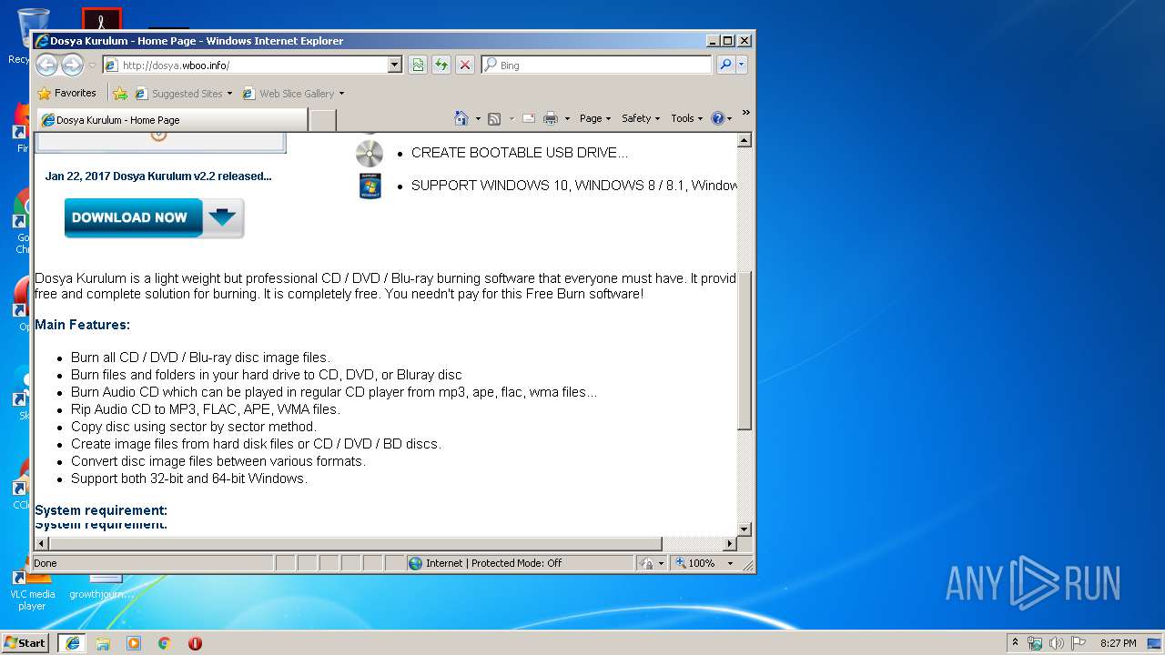Click Add to Favorites Bar icon
Screen dimensions: 1165x655
pyautogui.click(x=120, y=93)
